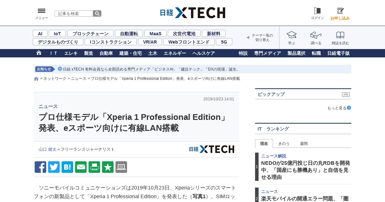Click the ログイン door icon
385x202 pixels.
coord(317,11)
